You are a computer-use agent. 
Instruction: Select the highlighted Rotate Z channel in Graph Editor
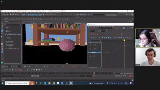pyautogui.click(x=94, y=52)
